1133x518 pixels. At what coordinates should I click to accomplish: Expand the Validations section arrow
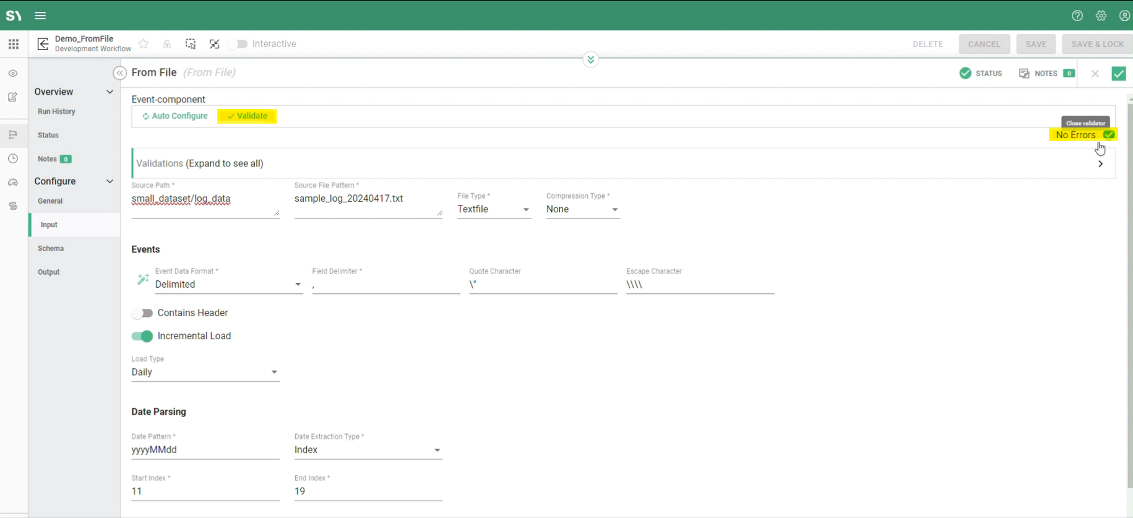pos(1100,164)
